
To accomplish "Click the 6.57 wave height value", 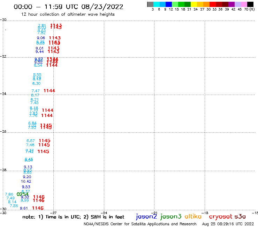I will point(31,141).
